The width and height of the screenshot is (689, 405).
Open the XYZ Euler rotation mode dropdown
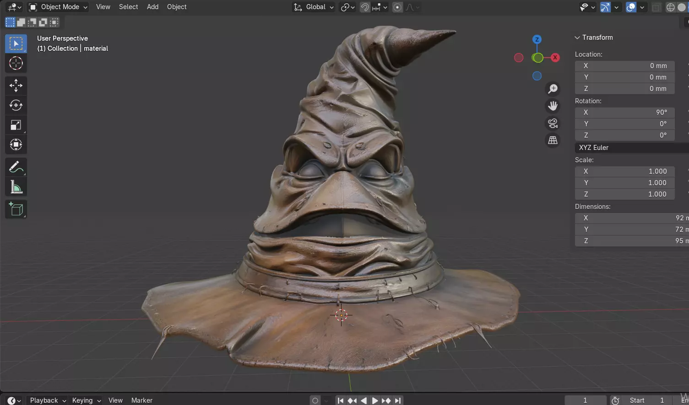coord(632,148)
